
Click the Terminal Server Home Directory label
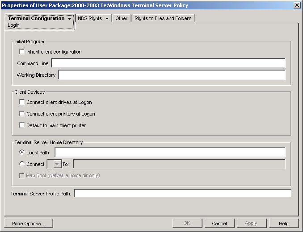[49, 142]
